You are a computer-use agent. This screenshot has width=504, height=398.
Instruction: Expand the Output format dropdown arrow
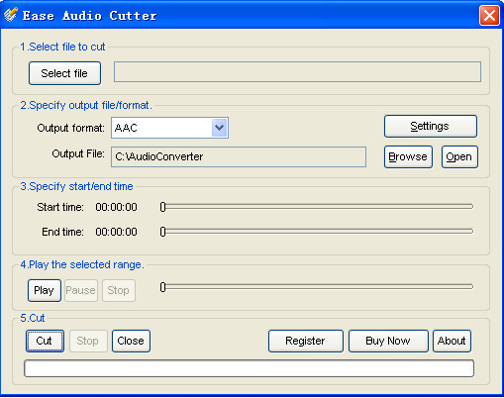pyautogui.click(x=220, y=128)
